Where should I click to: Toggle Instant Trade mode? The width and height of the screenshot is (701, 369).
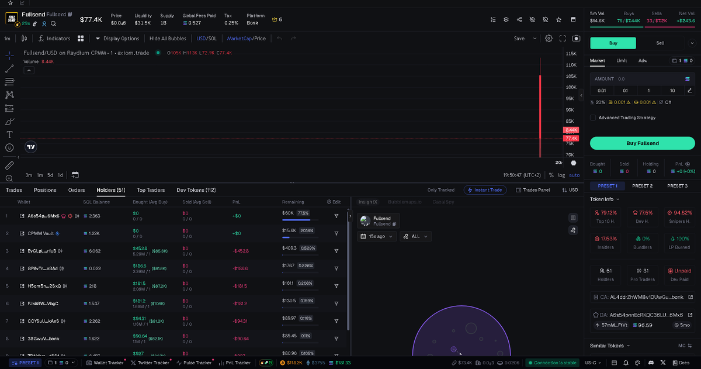pos(484,190)
